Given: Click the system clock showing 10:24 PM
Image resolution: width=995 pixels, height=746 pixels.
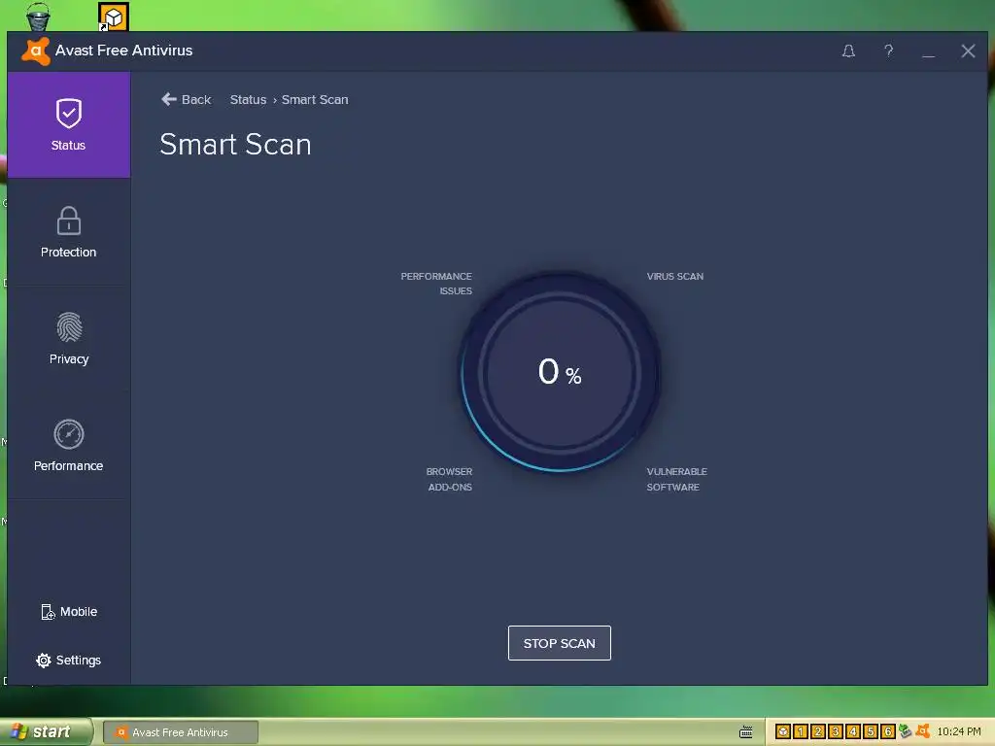Looking at the screenshot, I should [x=959, y=732].
